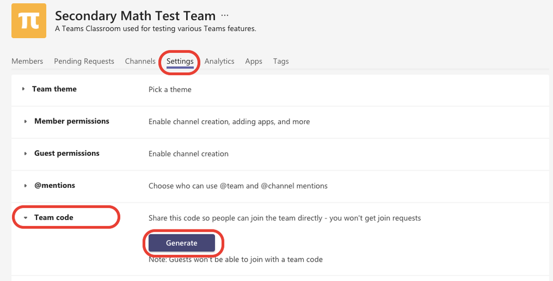Screen dimensions: 553x281
Task: Collapse the Team code section arrow
Action: click(25, 218)
